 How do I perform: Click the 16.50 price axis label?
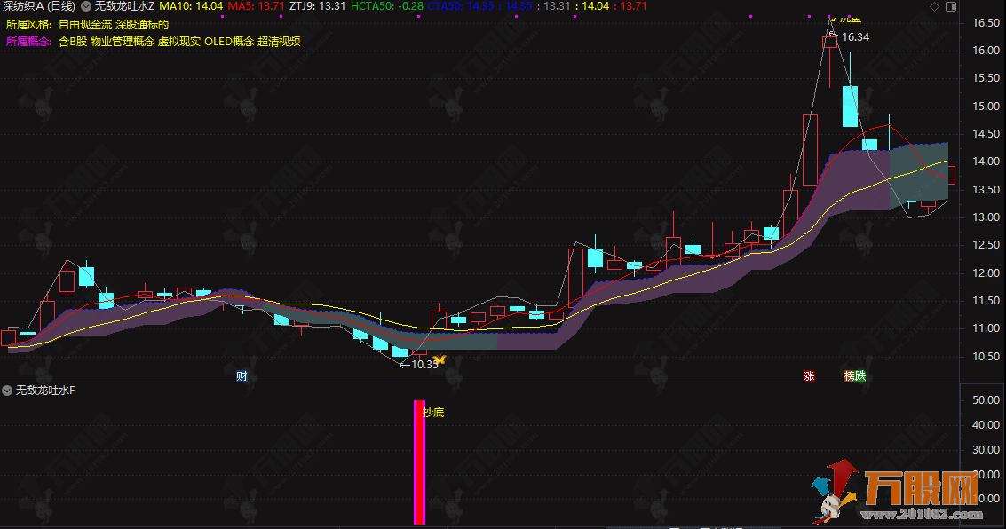[x=986, y=22]
